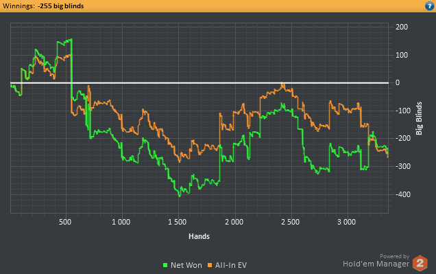This screenshot has height=274, width=436.
Task: Click the Powered by Hold'em Manager text
Action: point(376,261)
